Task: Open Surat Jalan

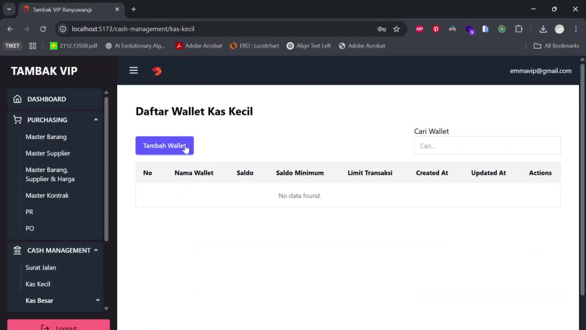Action: pyautogui.click(x=41, y=268)
